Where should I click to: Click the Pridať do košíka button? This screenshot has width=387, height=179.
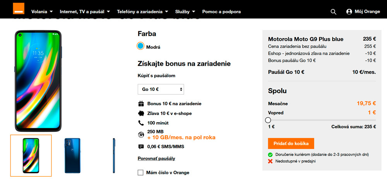click(x=291, y=143)
